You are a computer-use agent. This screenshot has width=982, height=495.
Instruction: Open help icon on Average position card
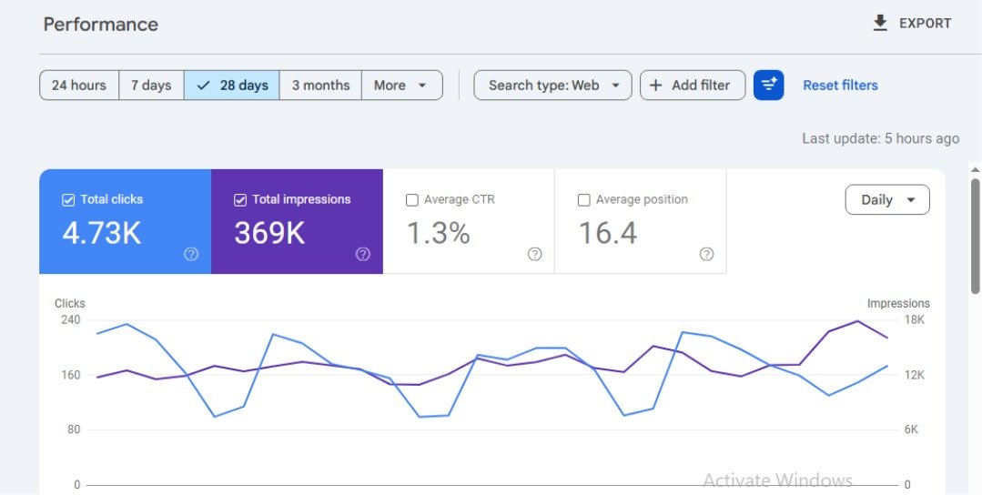(x=706, y=254)
